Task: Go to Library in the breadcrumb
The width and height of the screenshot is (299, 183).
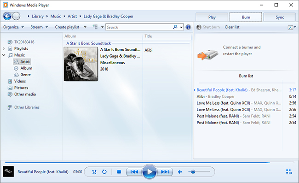Action: [x=38, y=16]
